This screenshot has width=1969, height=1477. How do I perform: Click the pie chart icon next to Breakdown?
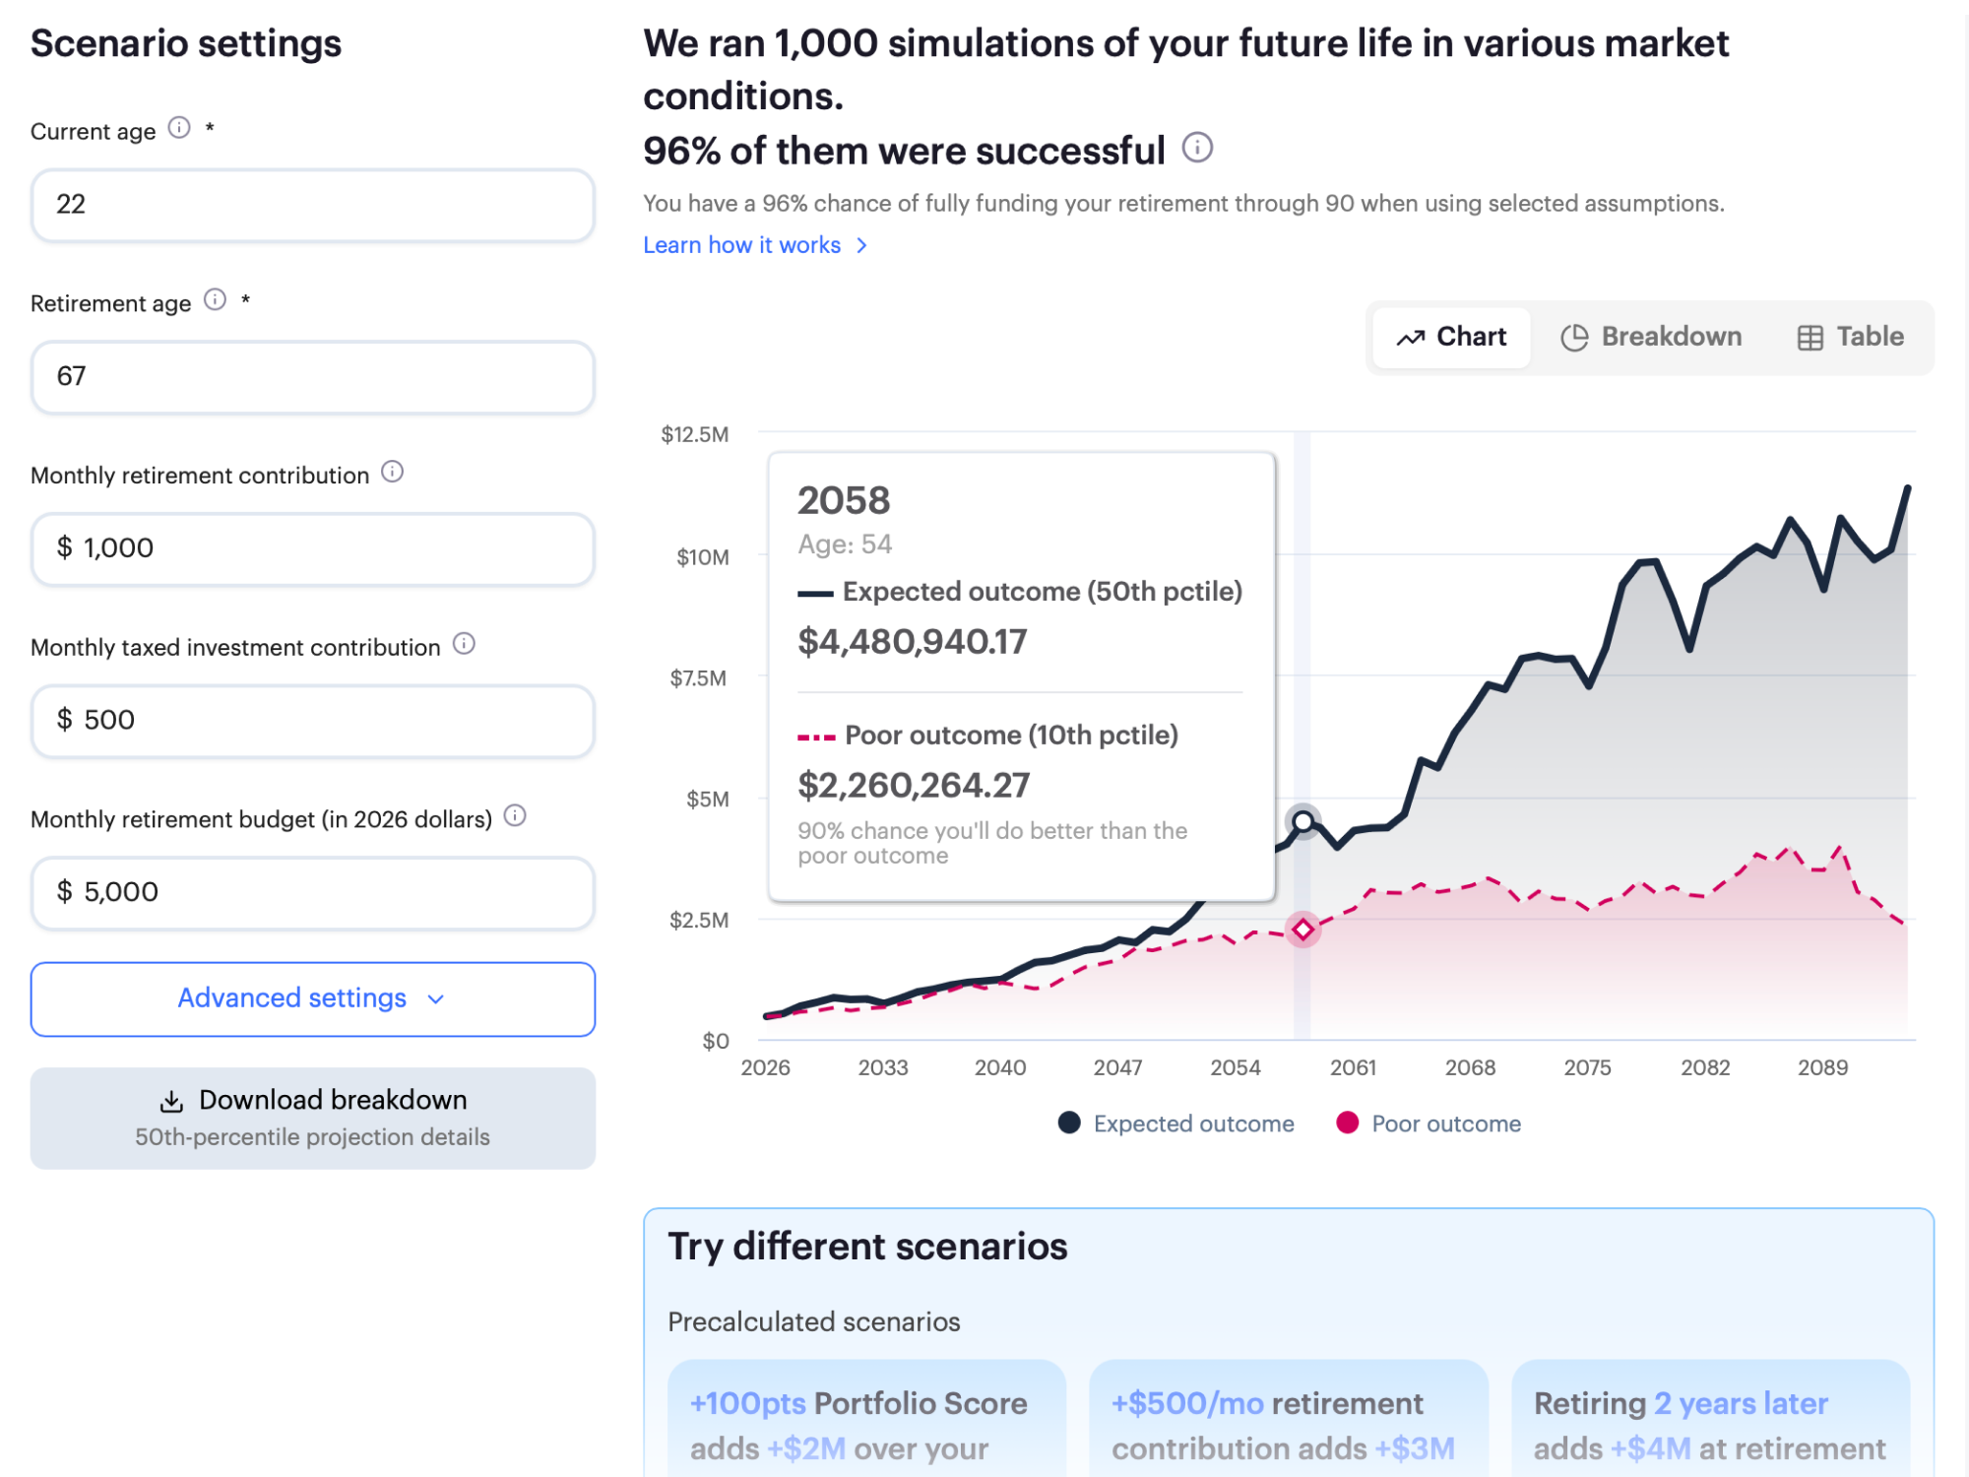tap(1575, 337)
